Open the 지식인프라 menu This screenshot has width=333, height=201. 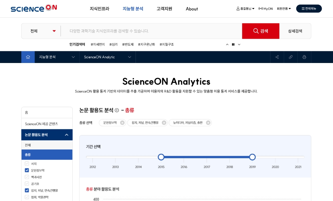coord(99,9)
